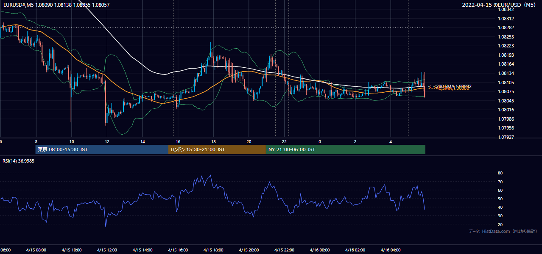Click the 4/16 00:00 bottom time label
542x254 pixels.
coord(320,250)
